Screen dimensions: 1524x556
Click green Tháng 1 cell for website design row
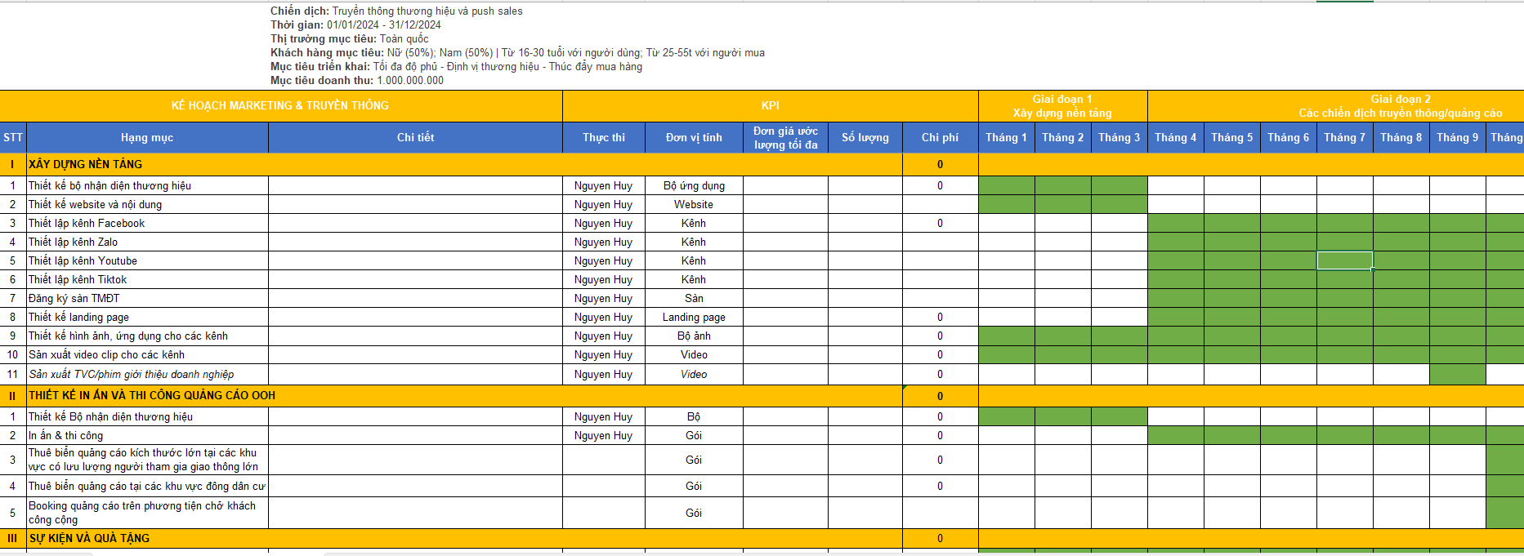pyautogui.click(x=1006, y=204)
